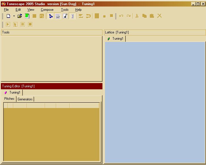
Task: Open the Edit menu
Action: click(x=18, y=10)
